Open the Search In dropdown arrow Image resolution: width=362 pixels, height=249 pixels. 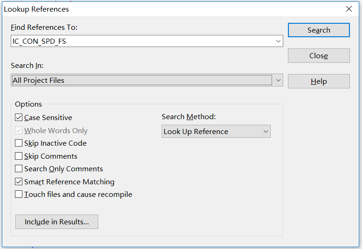coord(278,80)
